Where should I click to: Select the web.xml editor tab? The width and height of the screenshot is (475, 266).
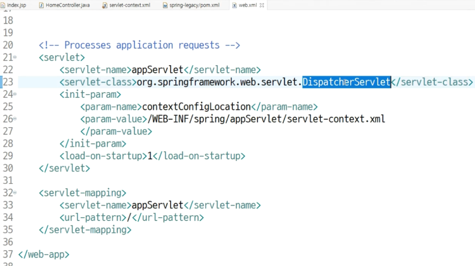pos(248,5)
